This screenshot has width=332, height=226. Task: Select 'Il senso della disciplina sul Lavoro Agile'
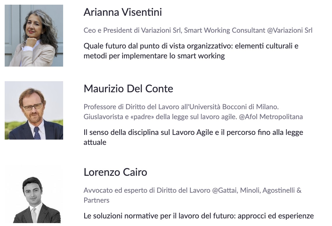pos(148,133)
